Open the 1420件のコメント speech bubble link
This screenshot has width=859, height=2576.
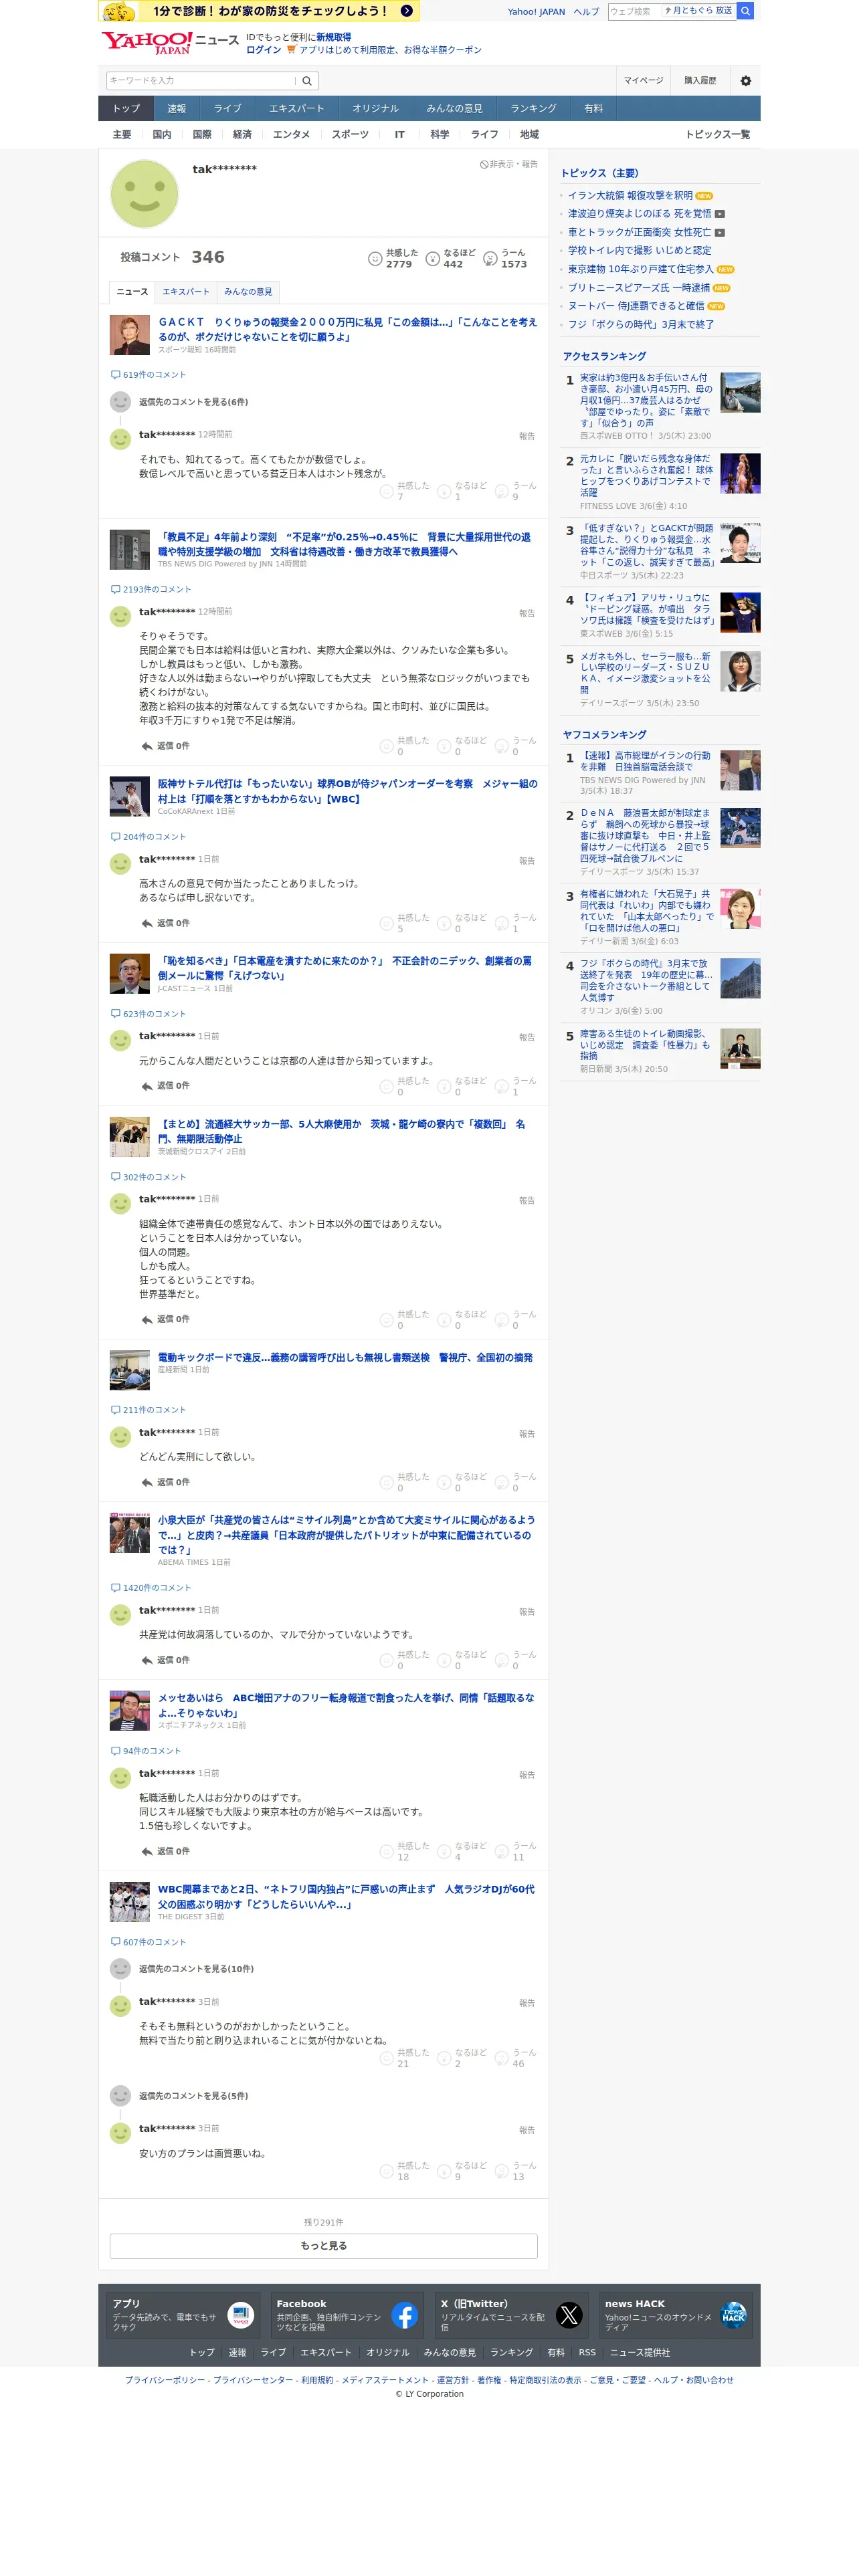151,1588
